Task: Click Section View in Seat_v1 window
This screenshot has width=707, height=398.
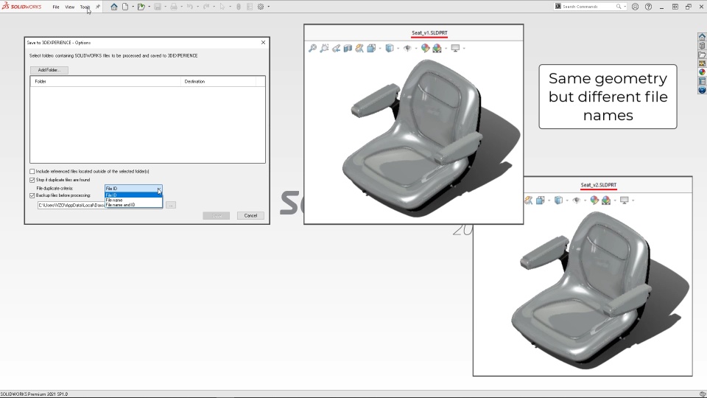Action: (348, 48)
